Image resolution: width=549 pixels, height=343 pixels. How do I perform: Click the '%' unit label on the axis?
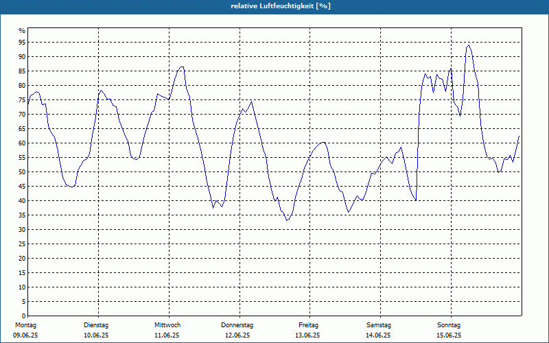(x=22, y=31)
